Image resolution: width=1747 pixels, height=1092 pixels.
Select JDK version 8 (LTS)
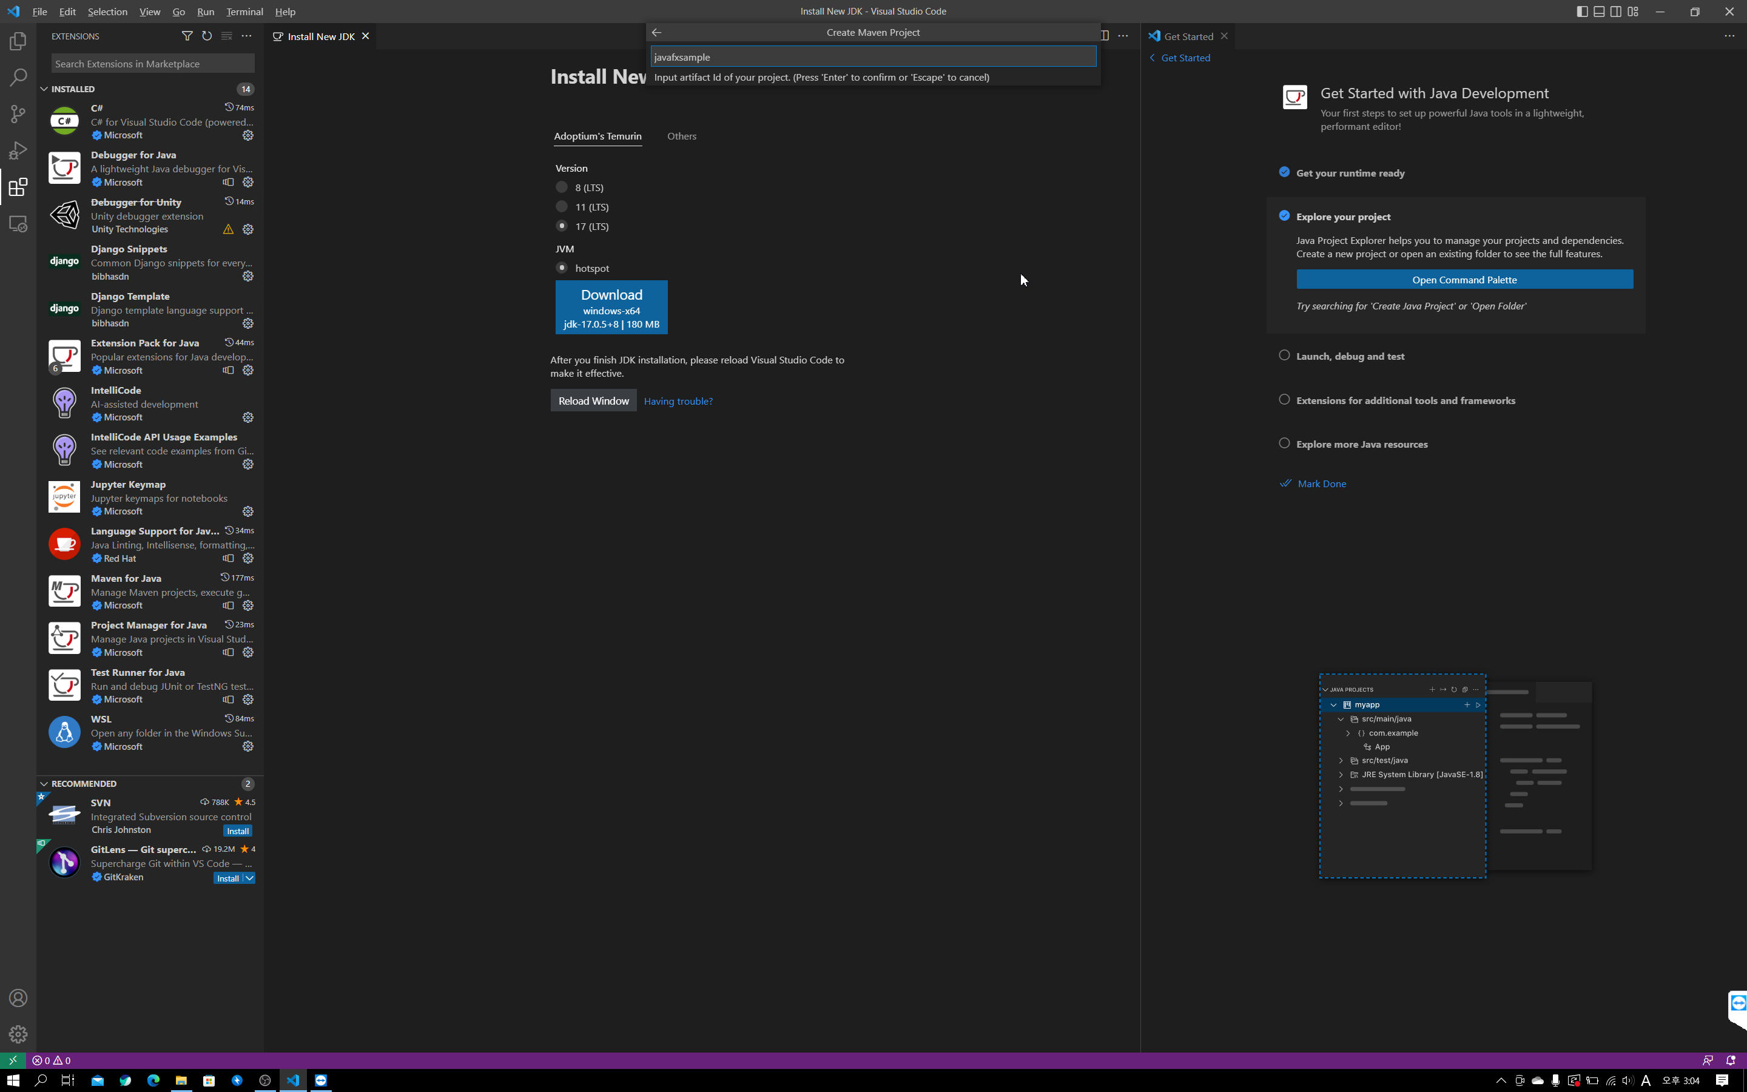point(562,187)
